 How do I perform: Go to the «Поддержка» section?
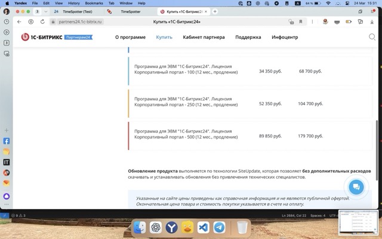point(248,37)
